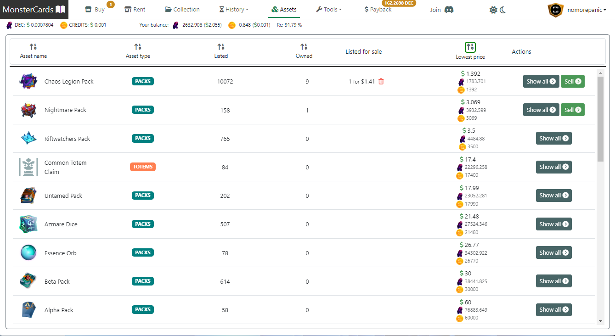Expand the History dropdown menu
Screen dimensions: 615x336
pos(234,9)
